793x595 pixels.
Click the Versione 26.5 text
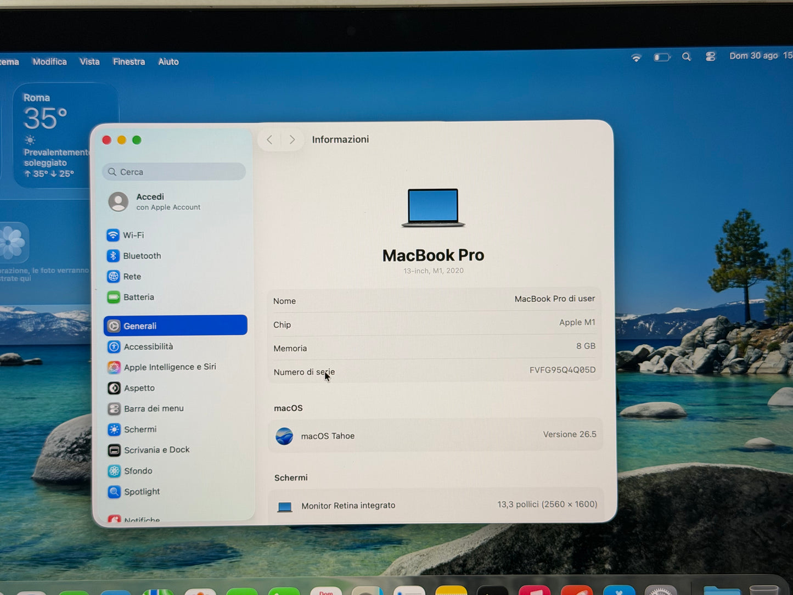tap(570, 434)
